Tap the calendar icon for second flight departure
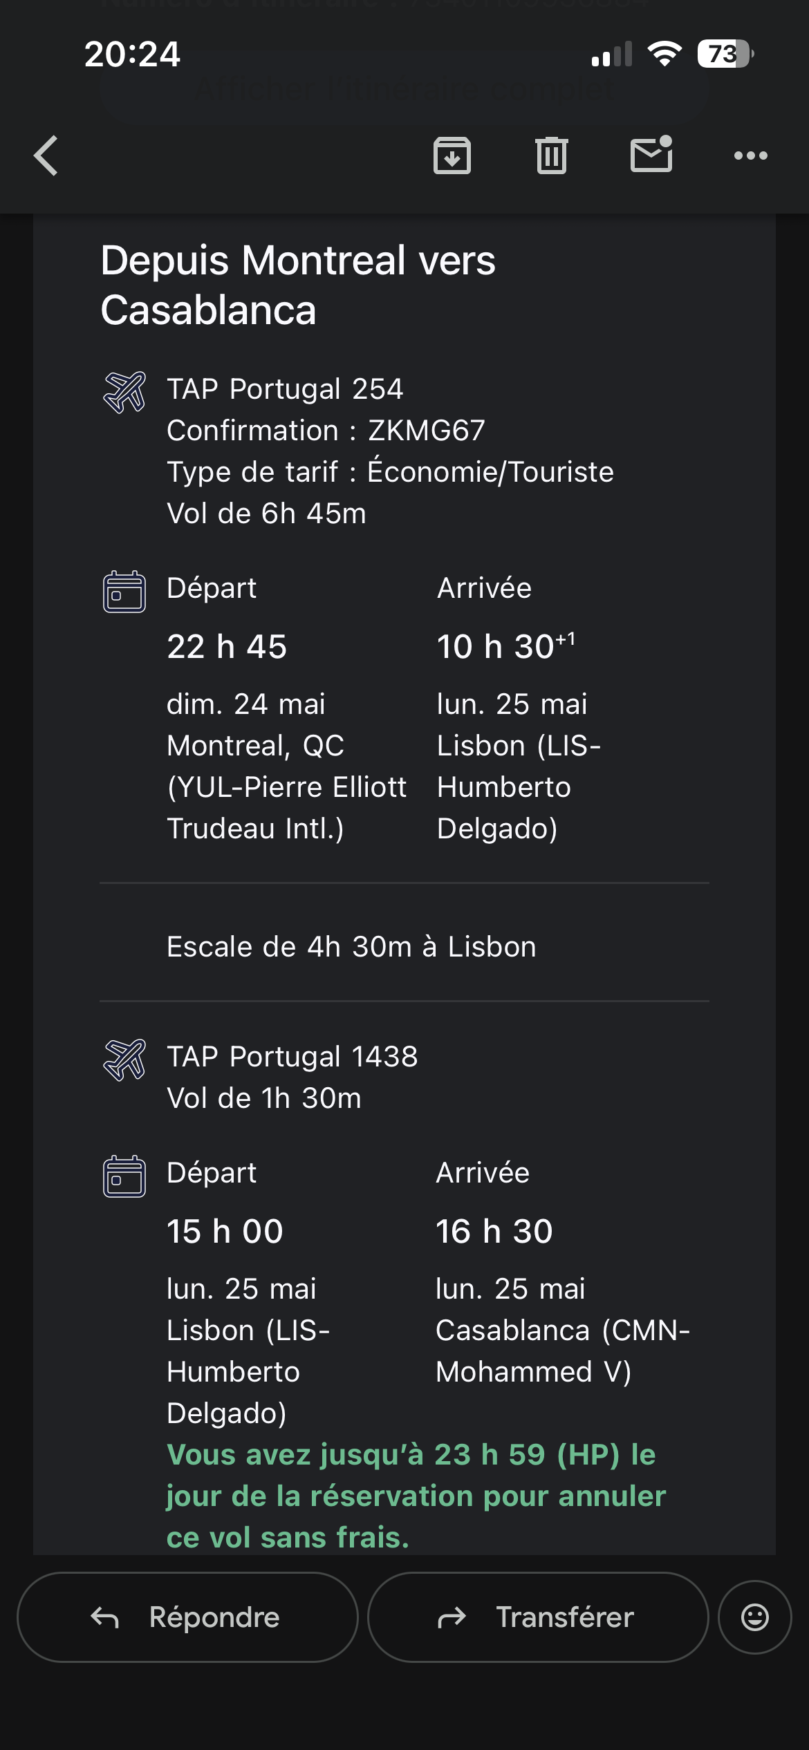This screenshot has height=1750, width=809. pos(124,1176)
